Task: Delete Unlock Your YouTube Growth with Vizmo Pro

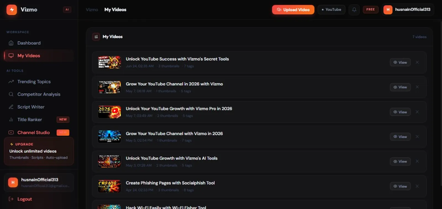Action: 417,112
